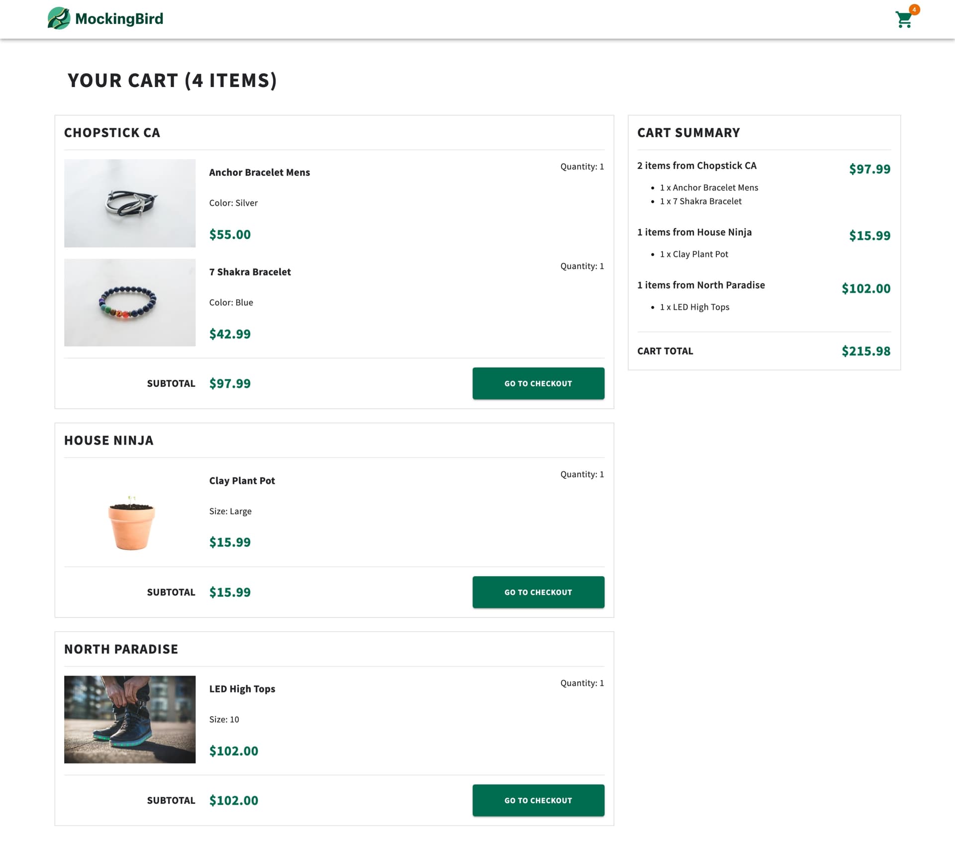Click the Anchor Bracelet Mens title
This screenshot has width=955, height=844.
259,172
